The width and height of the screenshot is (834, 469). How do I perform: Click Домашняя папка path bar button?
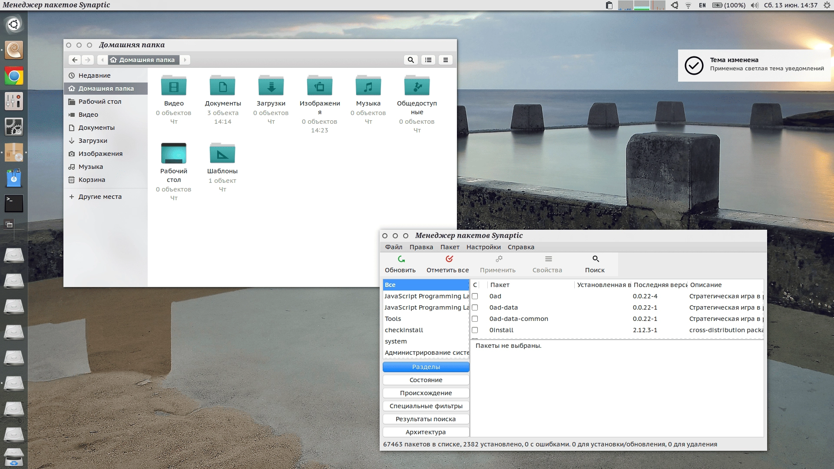(143, 60)
